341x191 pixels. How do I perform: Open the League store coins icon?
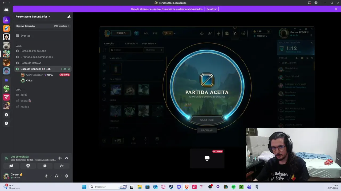coord(243,33)
